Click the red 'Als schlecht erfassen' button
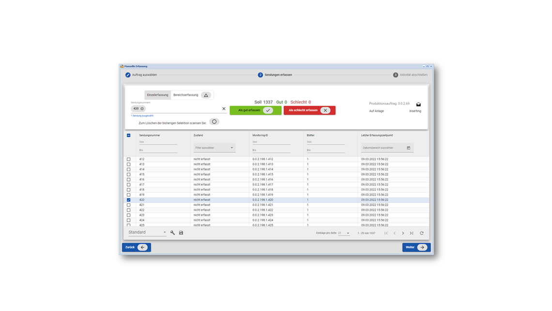Image resolution: width=552 pixels, height=311 pixels. [309, 110]
